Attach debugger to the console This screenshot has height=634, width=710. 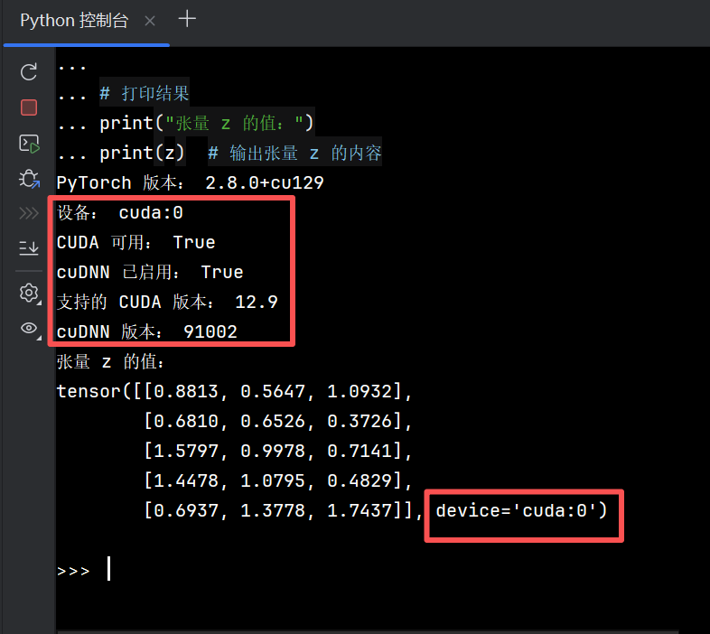tap(29, 179)
